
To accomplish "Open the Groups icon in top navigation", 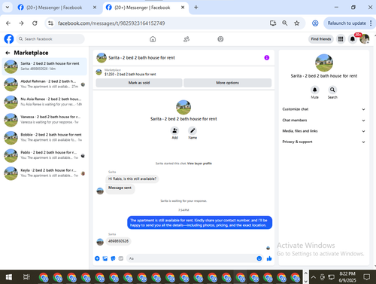I will point(220,39).
